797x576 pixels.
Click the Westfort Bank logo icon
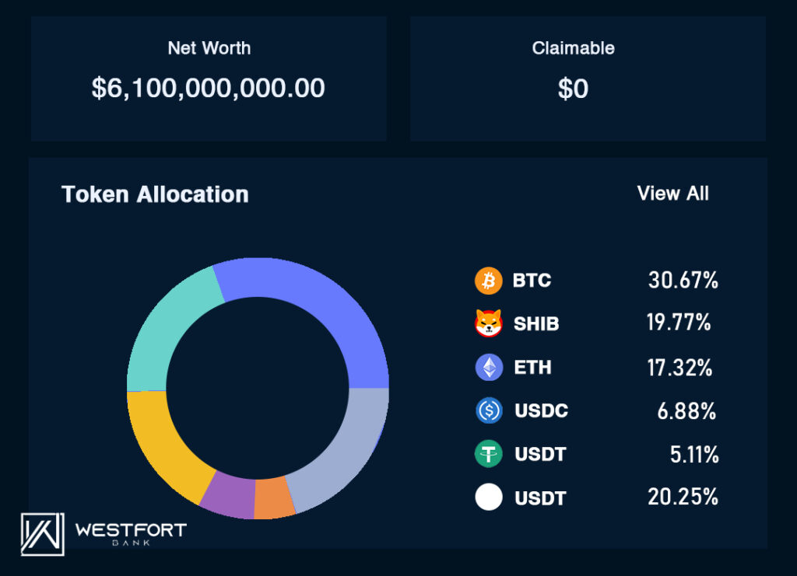coord(43,534)
